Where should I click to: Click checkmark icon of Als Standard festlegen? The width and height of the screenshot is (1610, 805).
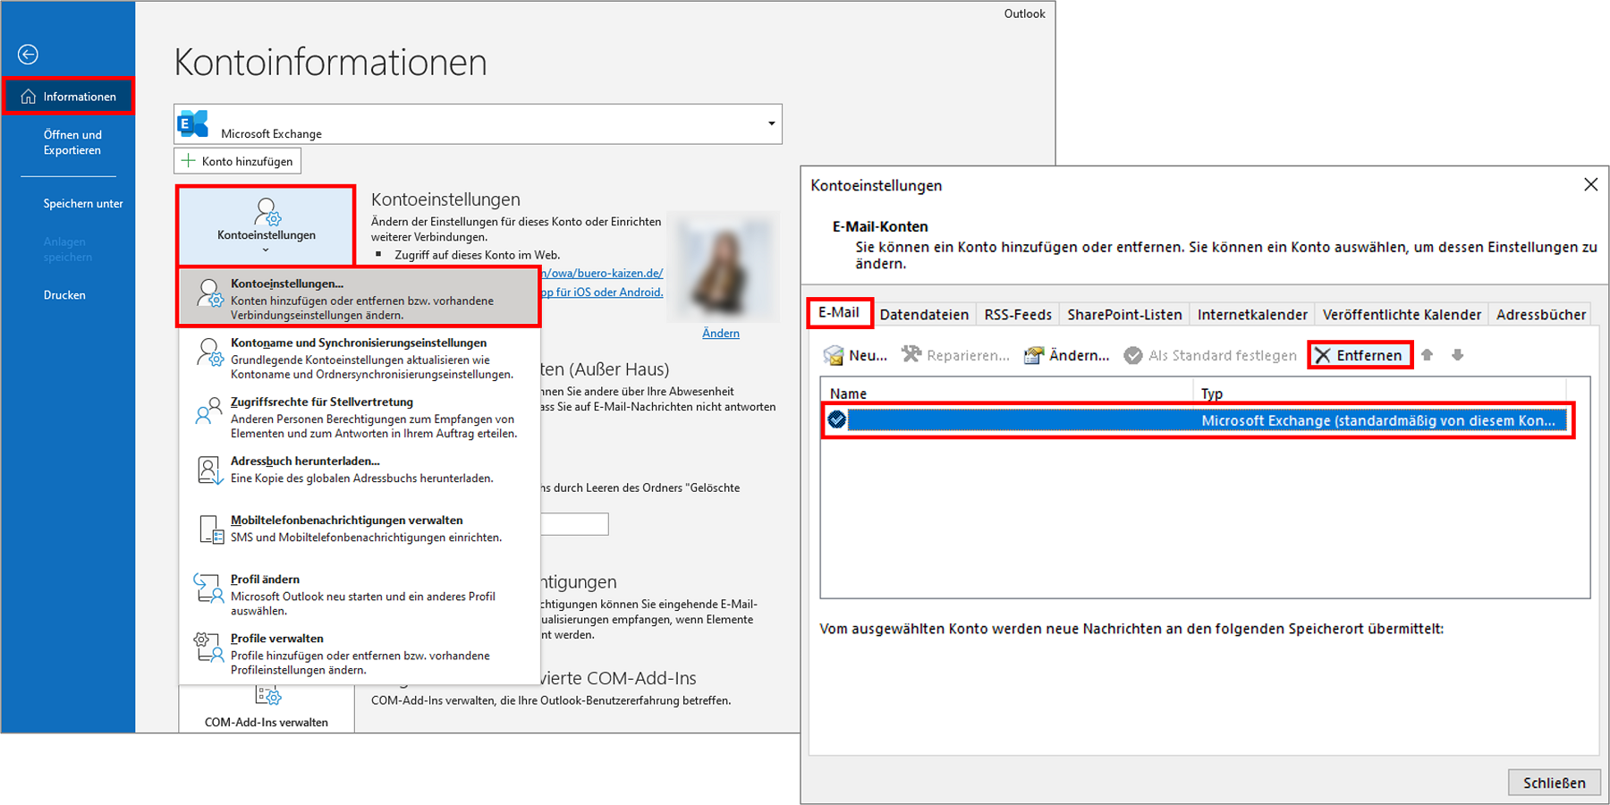tap(1133, 355)
